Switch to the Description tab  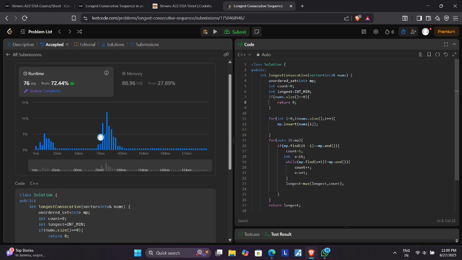coord(20,44)
